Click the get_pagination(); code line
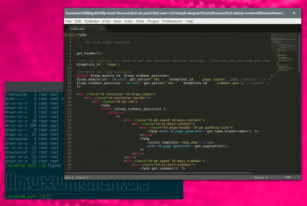Image resolution: width=307 pixels, height=206 pixels. [x=188, y=146]
